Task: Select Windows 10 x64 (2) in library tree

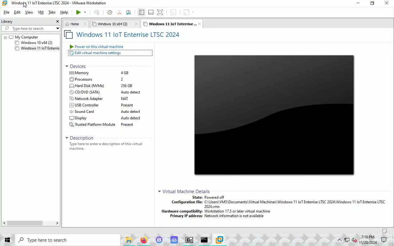Action: (36, 43)
